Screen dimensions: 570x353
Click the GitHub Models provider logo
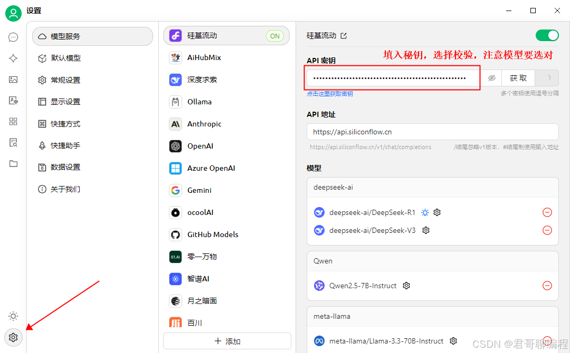coord(175,234)
